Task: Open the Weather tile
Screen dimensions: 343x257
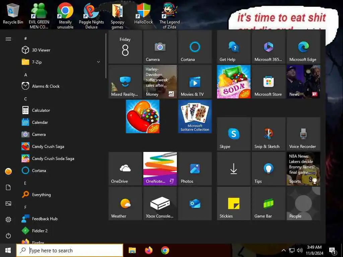Action: [x=125, y=203]
